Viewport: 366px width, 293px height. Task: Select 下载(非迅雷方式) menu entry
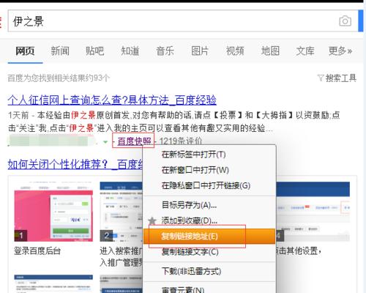(x=191, y=271)
